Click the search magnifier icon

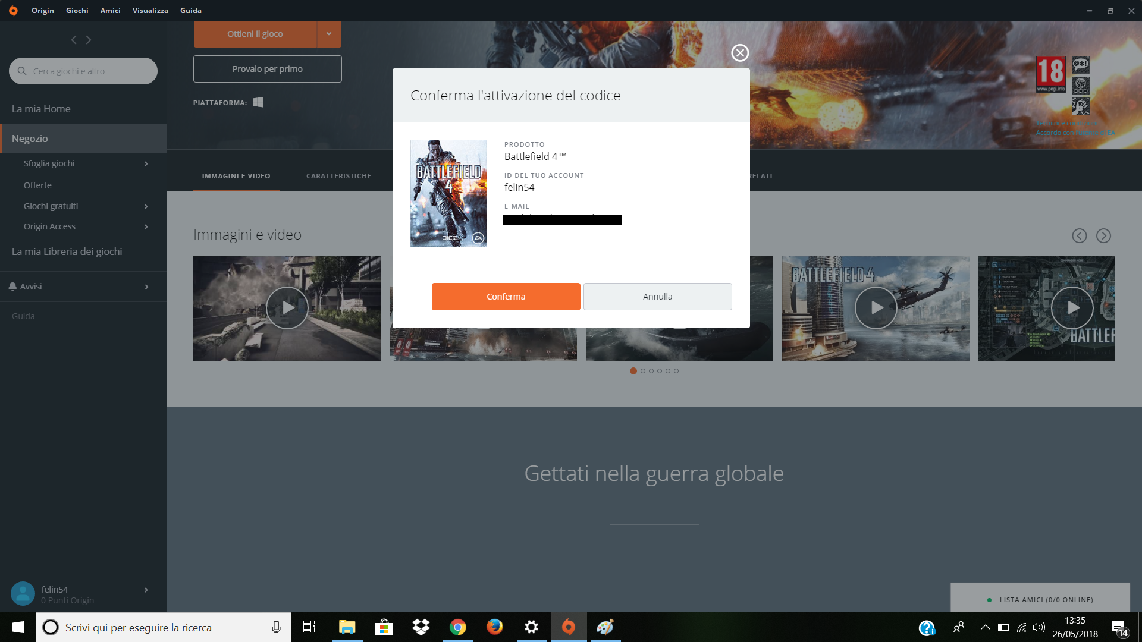(x=22, y=71)
